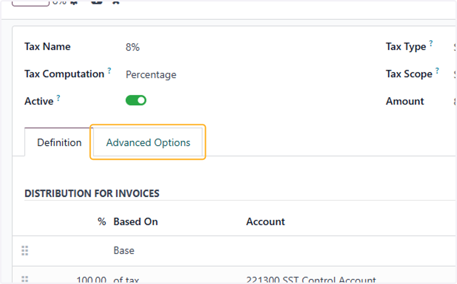Open the Tax Computation Percentage dropdown
457x284 pixels.
[151, 75]
